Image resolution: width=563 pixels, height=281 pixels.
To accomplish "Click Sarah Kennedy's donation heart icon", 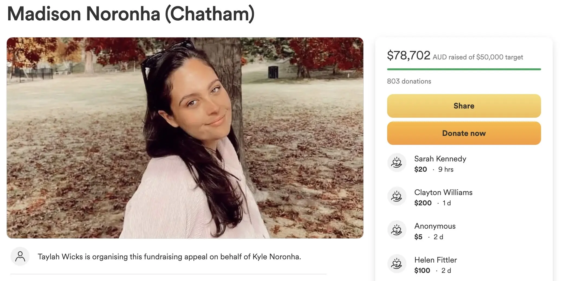I will tap(396, 163).
